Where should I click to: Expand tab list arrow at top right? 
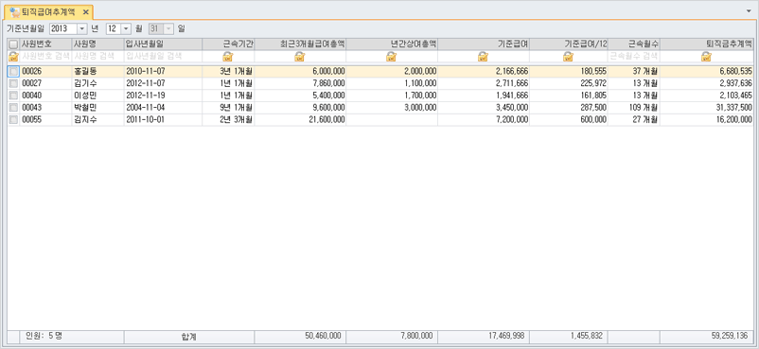coord(750,10)
